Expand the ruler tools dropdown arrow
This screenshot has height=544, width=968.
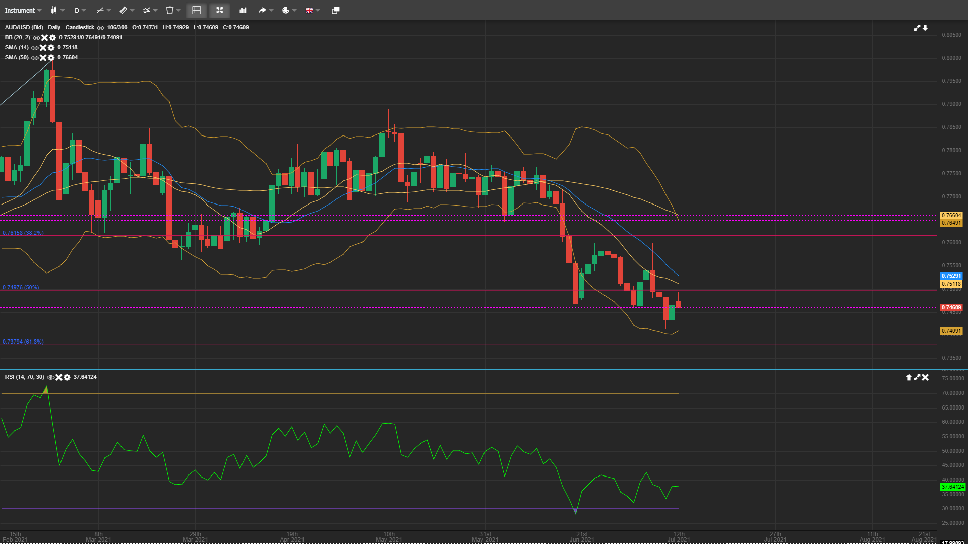coord(132,10)
